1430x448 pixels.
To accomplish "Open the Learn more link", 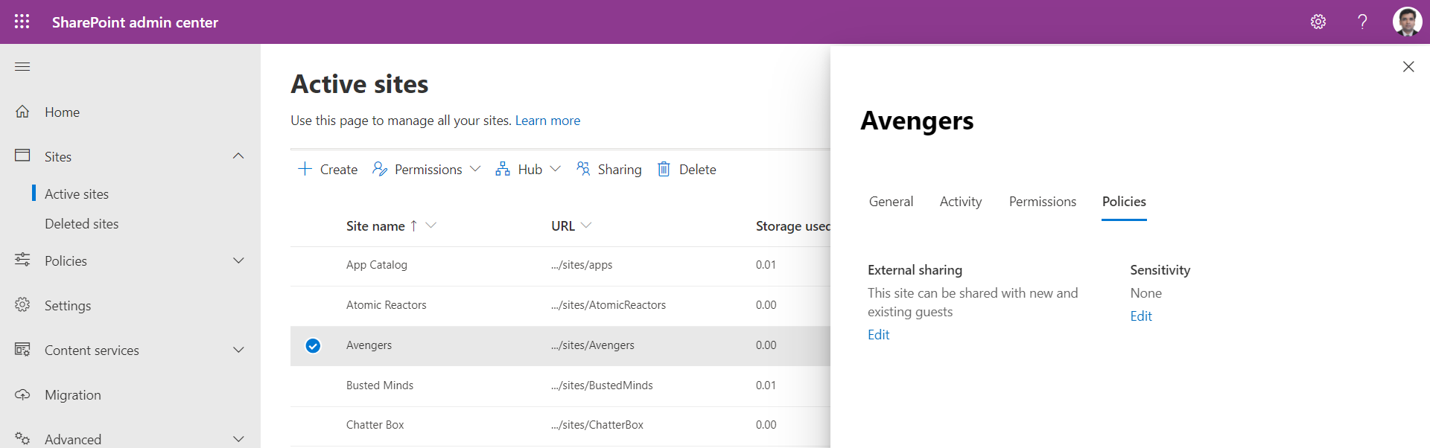I will [547, 121].
